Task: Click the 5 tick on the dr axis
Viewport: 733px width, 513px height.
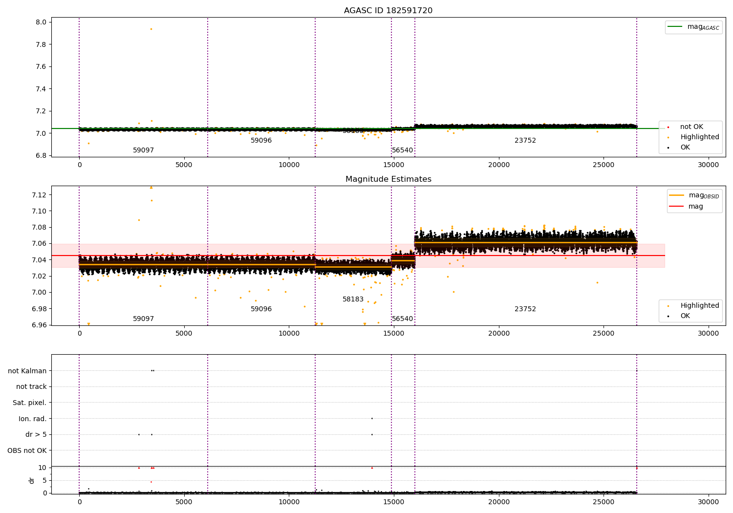Action: (x=44, y=481)
